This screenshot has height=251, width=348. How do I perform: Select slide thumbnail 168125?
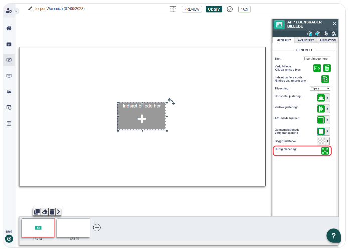coord(73,228)
